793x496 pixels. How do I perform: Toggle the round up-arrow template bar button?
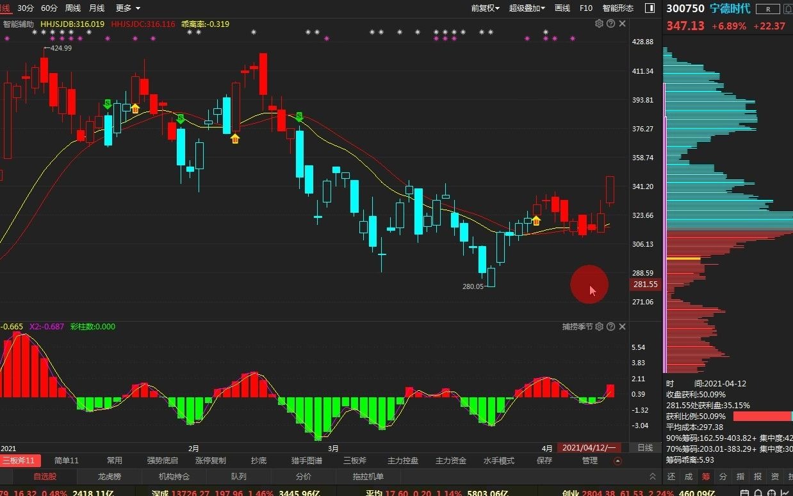617,461
